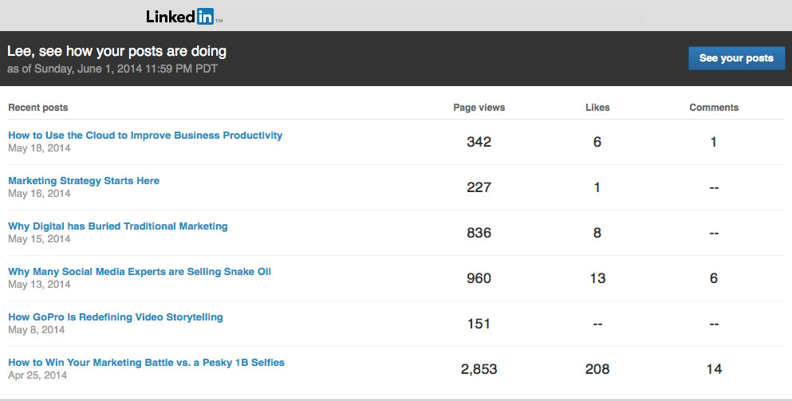Open the GoPro Video Storytelling post
This screenshot has height=401, width=792.
tap(116, 317)
